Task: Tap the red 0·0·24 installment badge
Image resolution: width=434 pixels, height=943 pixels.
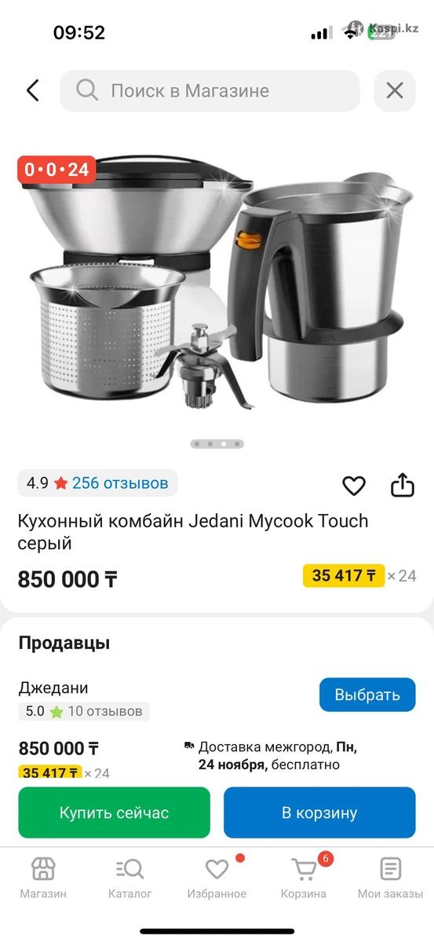Action: click(x=57, y=169)
